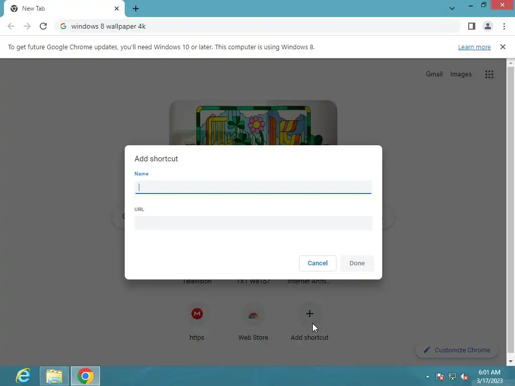Select the New Tab tab
Screen dimensions: 515x386
pyautogui.click(x=64, y=9)
